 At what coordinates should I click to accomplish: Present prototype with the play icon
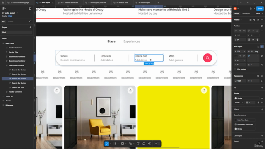point(251,8)
